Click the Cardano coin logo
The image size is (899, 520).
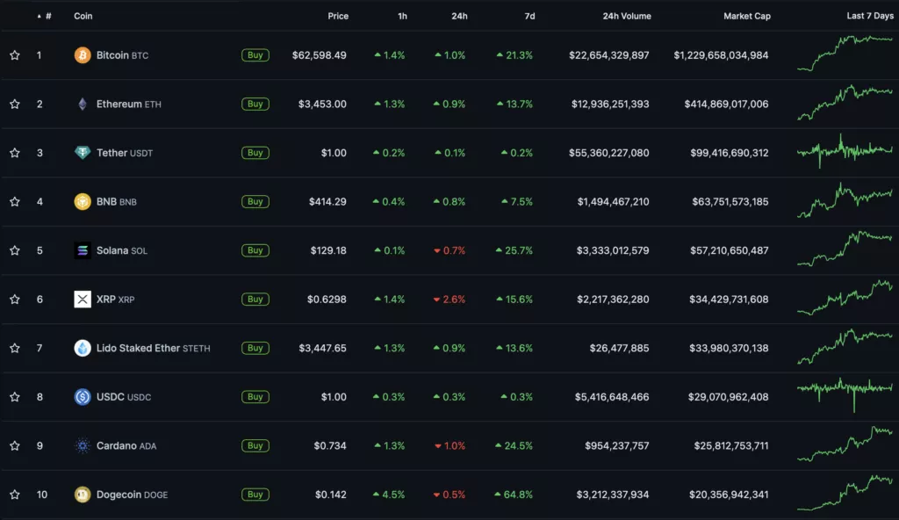point(83,445)
